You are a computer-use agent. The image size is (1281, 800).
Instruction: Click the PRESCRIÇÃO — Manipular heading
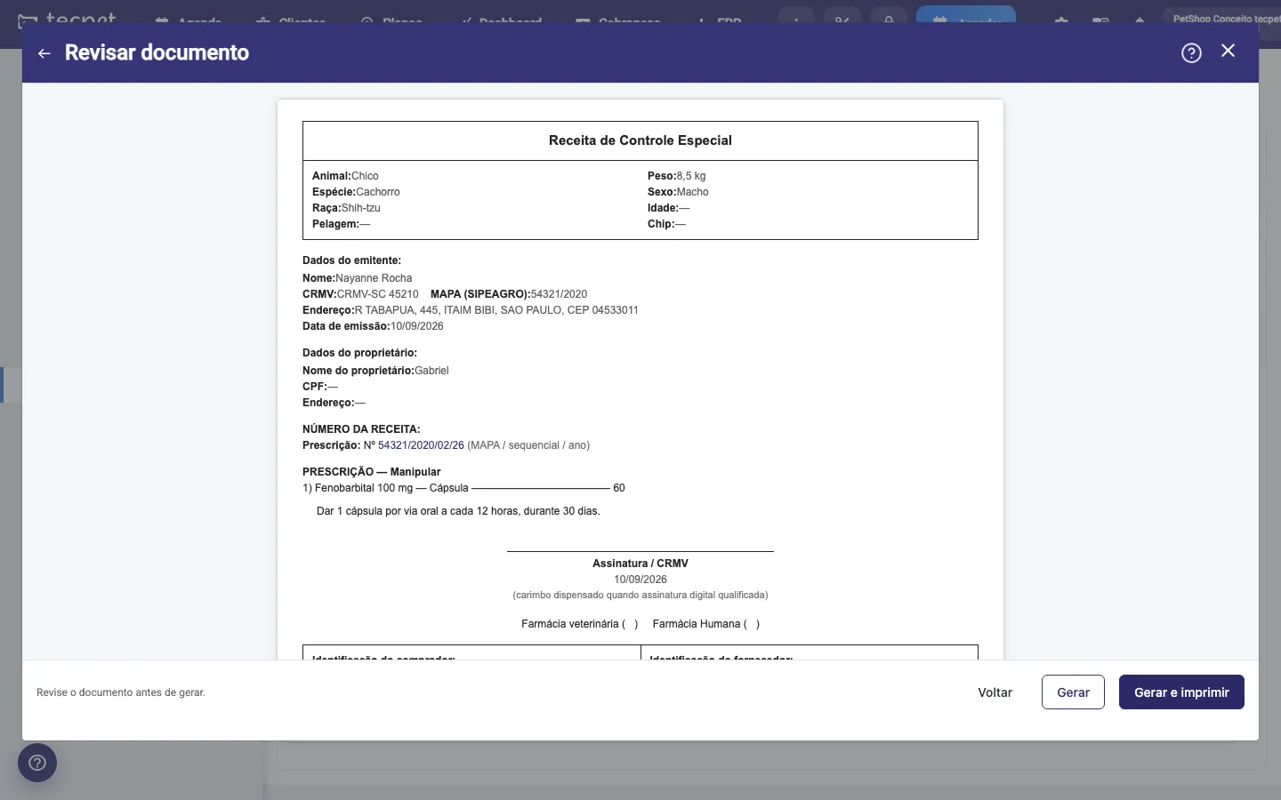click(372, 472)
